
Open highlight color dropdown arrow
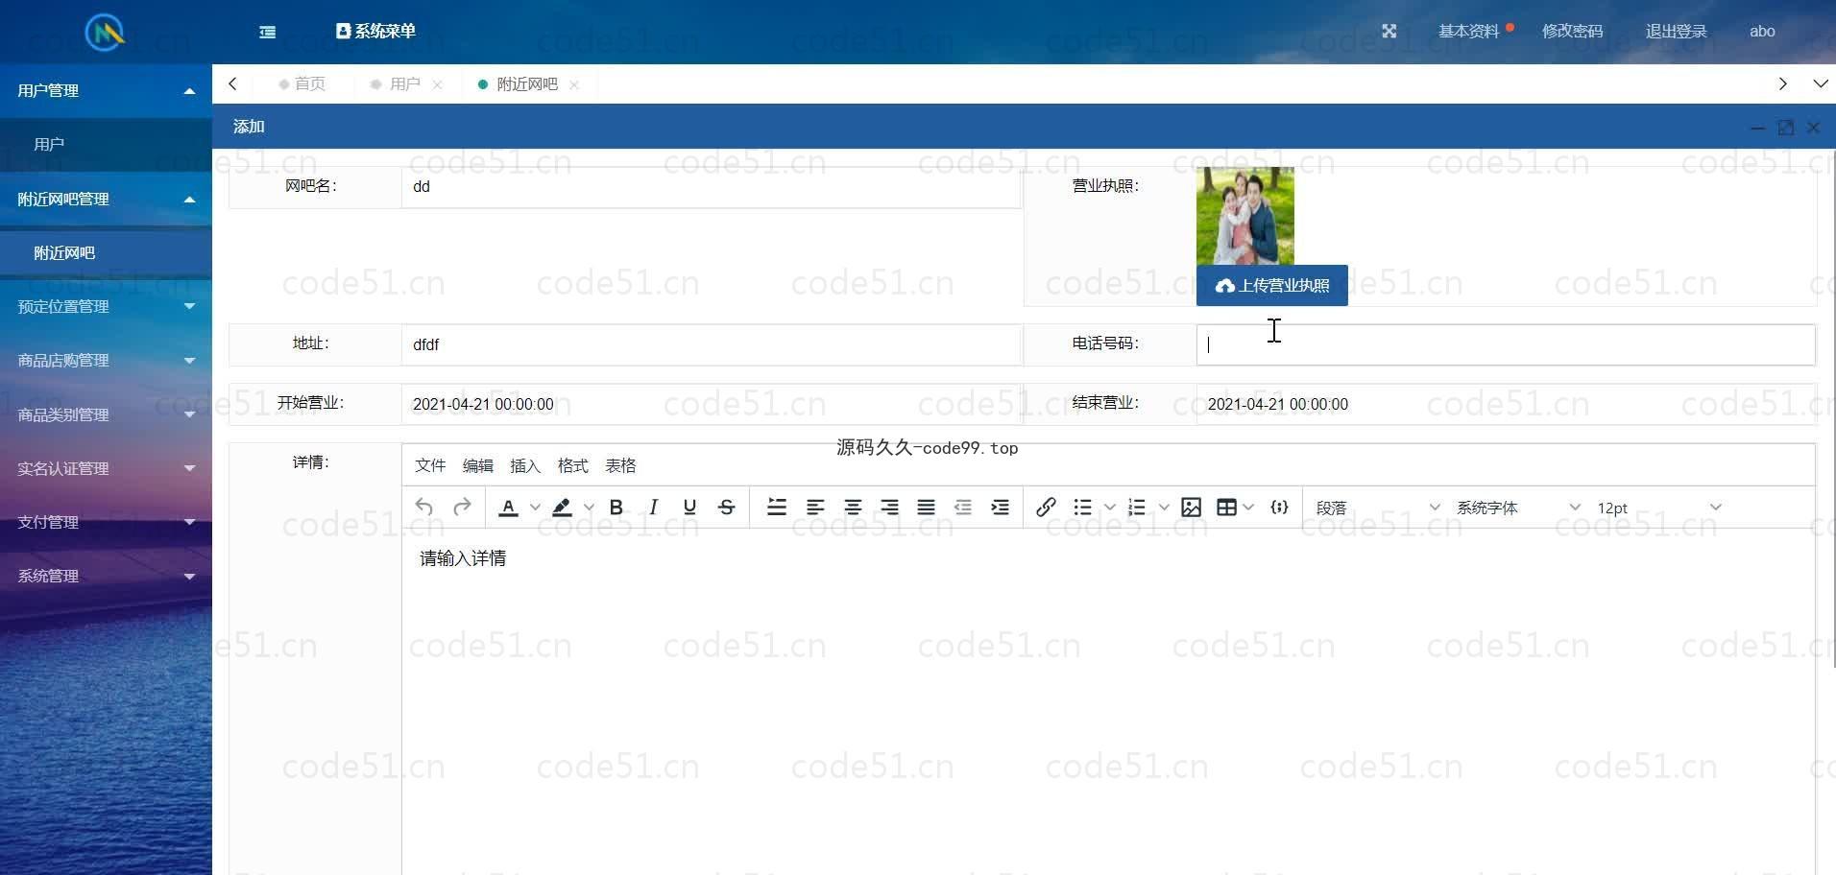click(x=589, y=508)
